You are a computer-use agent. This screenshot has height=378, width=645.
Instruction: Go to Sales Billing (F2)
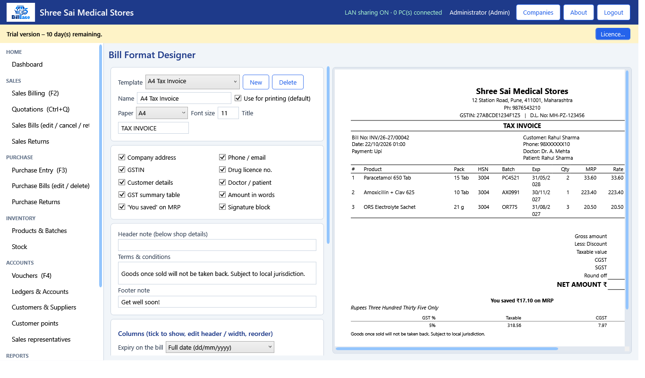coord(35,93)
